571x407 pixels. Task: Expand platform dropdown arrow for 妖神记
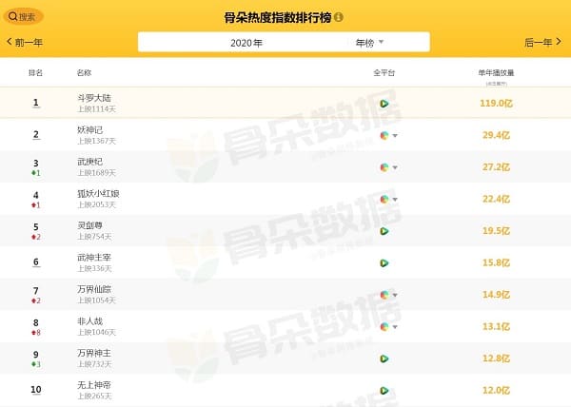point(395,136)
